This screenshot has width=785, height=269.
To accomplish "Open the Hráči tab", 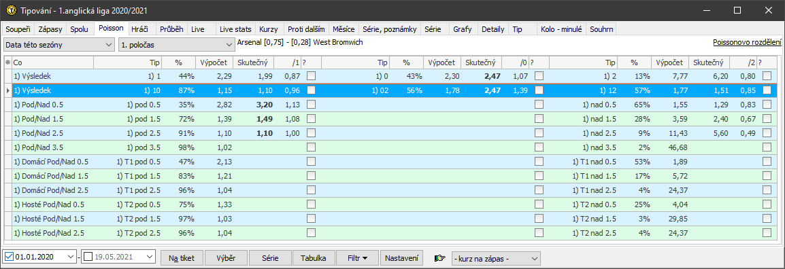I will pos(139,29).
